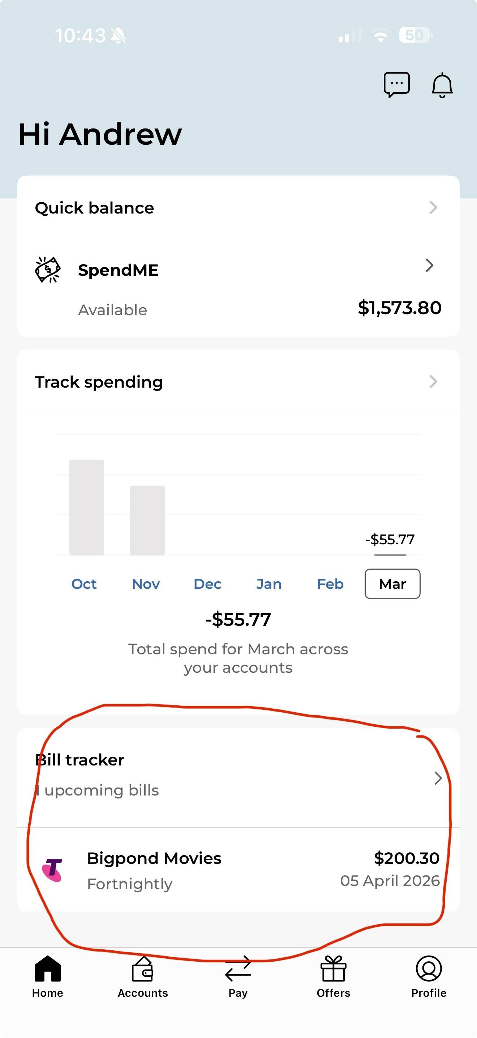This screenshot has width=477, height=1038.
Task: Open the Bigpond Movies upcoming bill
Action: [x=238, y=870]
